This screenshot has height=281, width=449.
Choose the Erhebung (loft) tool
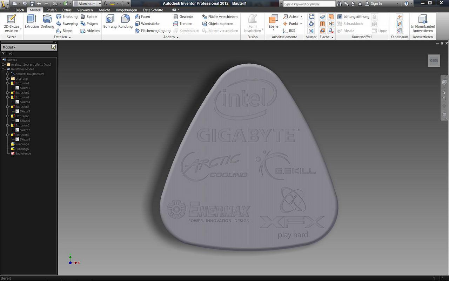pyautogui.click(x=67, y=17)
